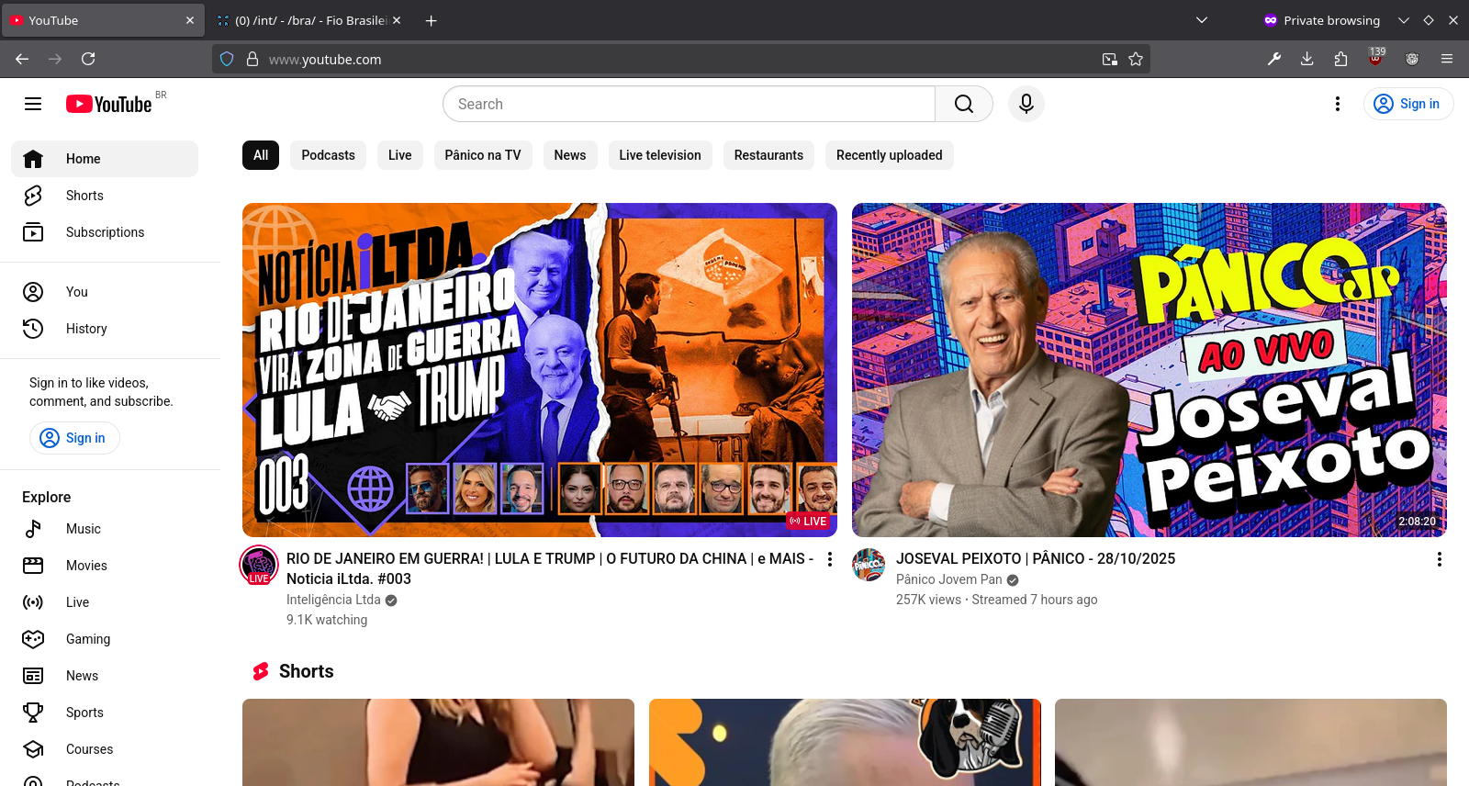1469x786 pixels.
Task: Open the Notícia iLtda live video thumbnail
Action: point(540,370)
